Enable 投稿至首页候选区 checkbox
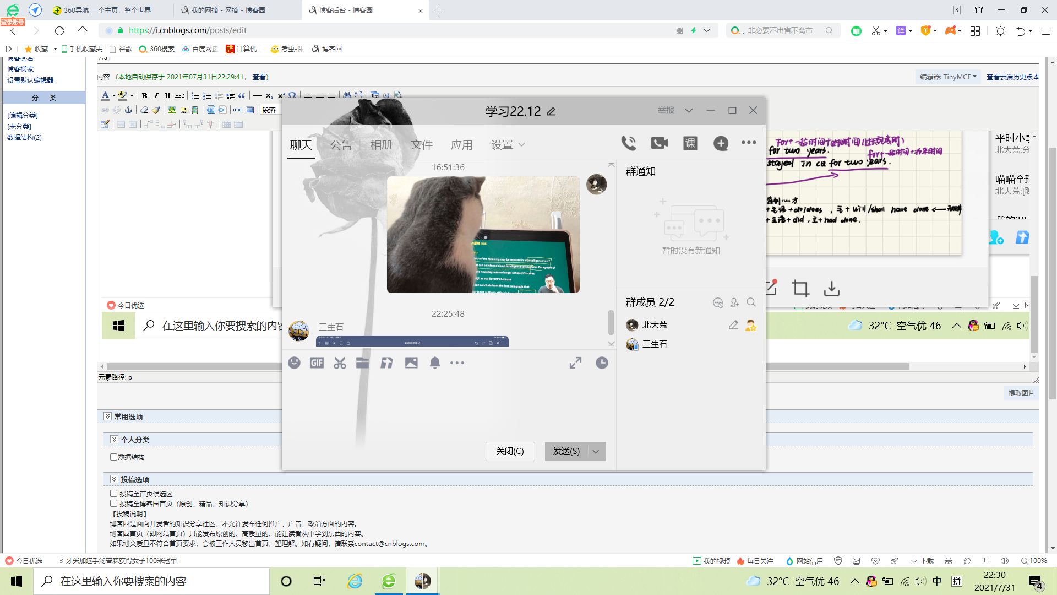 pos(113,494)
